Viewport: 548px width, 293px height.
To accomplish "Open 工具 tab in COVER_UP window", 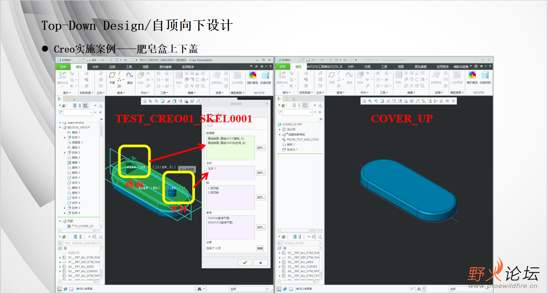I will [x=384, y=67].
